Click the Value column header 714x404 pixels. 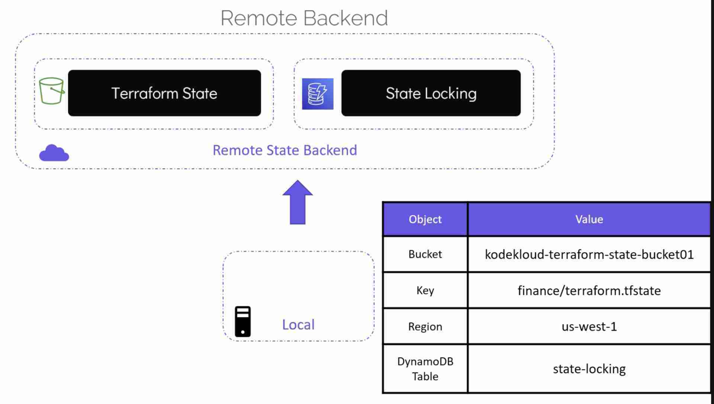tap(588, 219)
